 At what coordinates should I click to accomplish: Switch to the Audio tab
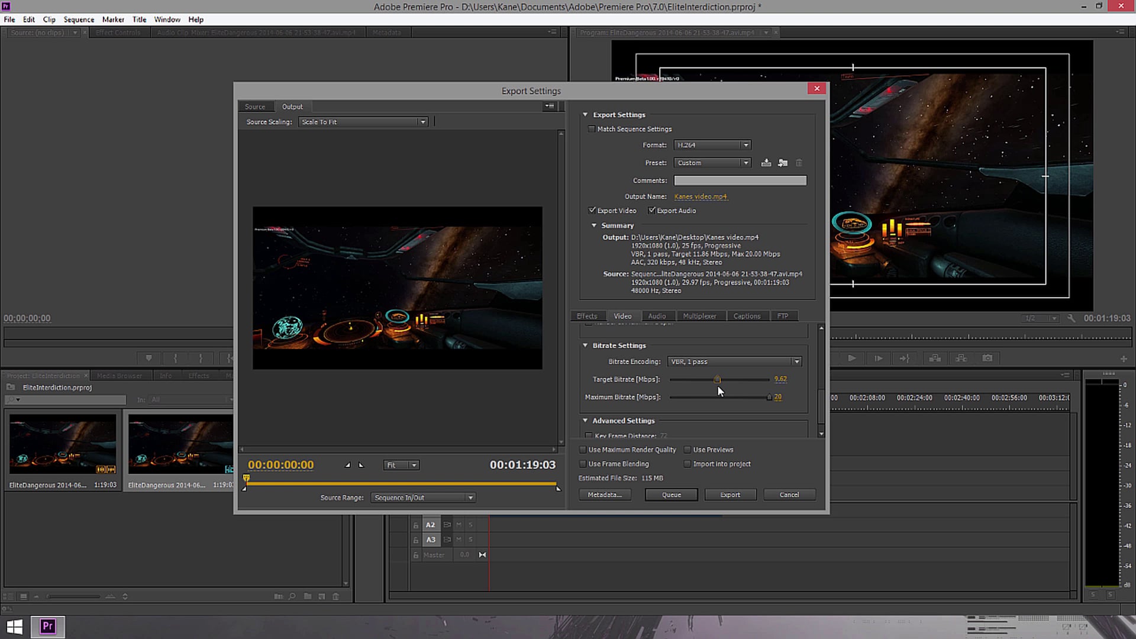(657, 316)
